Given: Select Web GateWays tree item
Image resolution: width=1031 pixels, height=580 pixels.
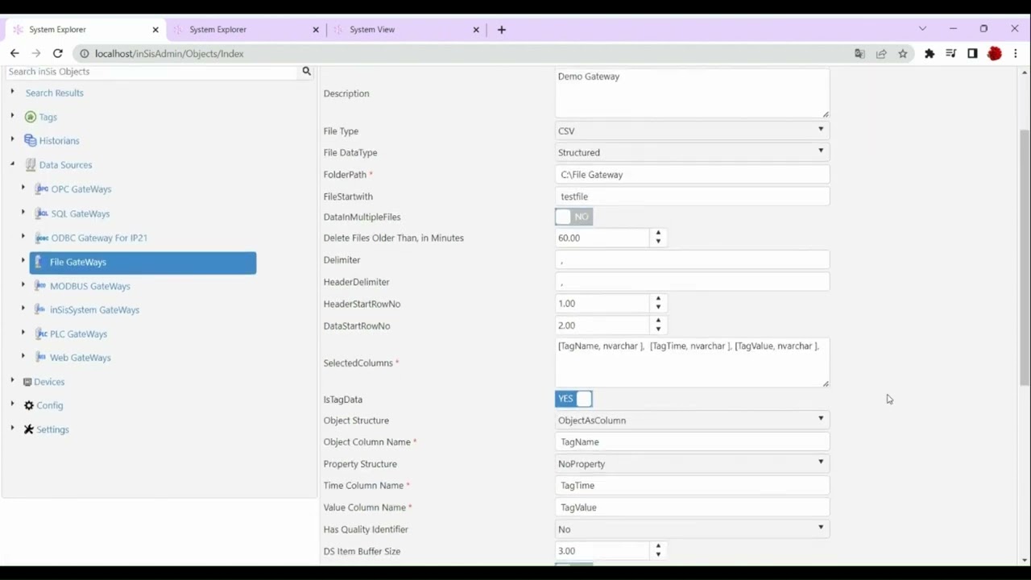Looking at the screenshot, I should click(81, 358).
